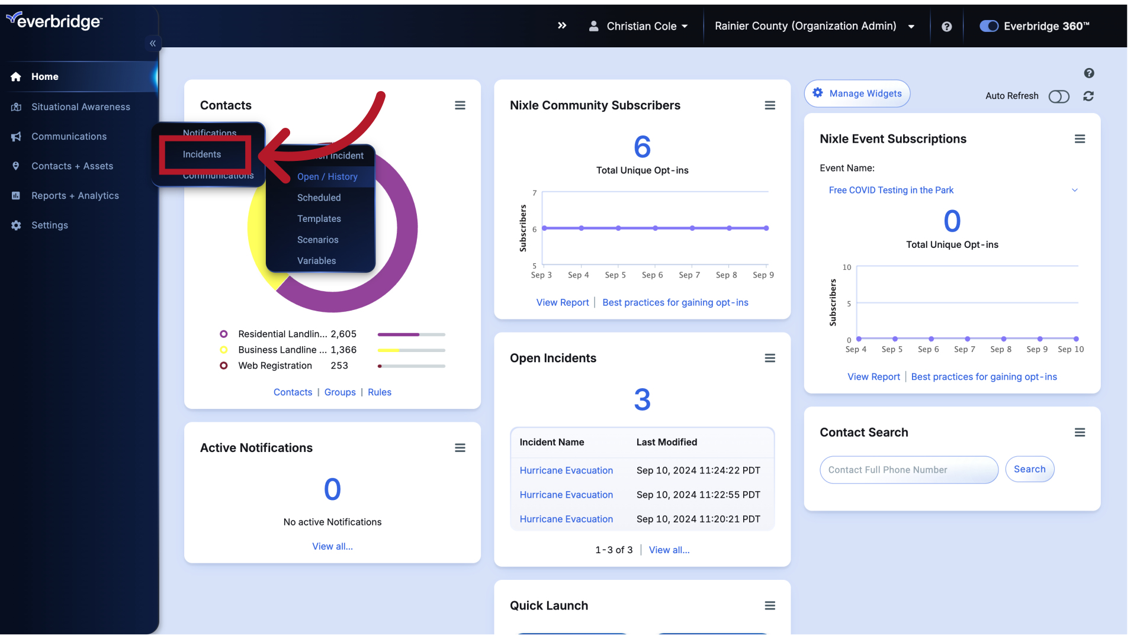Viewport: 1137px width, 639px height.
Task: Select Open / History from submenu
Action: coord(326,176)
